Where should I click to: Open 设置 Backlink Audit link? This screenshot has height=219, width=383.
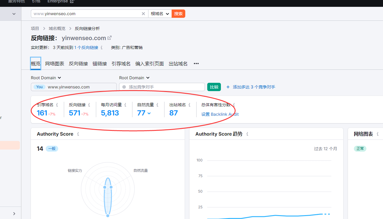coord(220,114)
